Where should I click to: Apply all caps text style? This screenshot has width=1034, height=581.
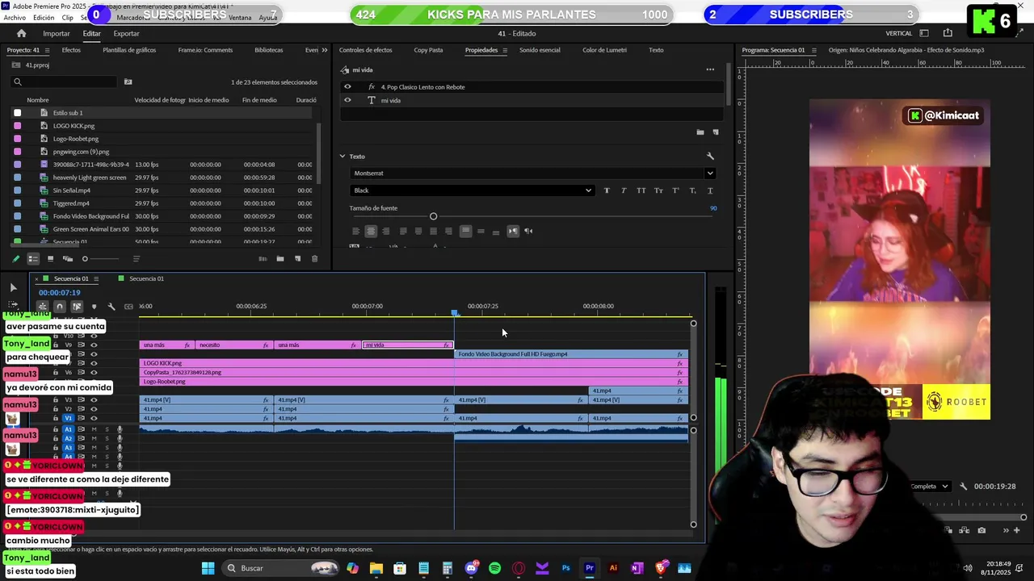[x=641, y=190]
